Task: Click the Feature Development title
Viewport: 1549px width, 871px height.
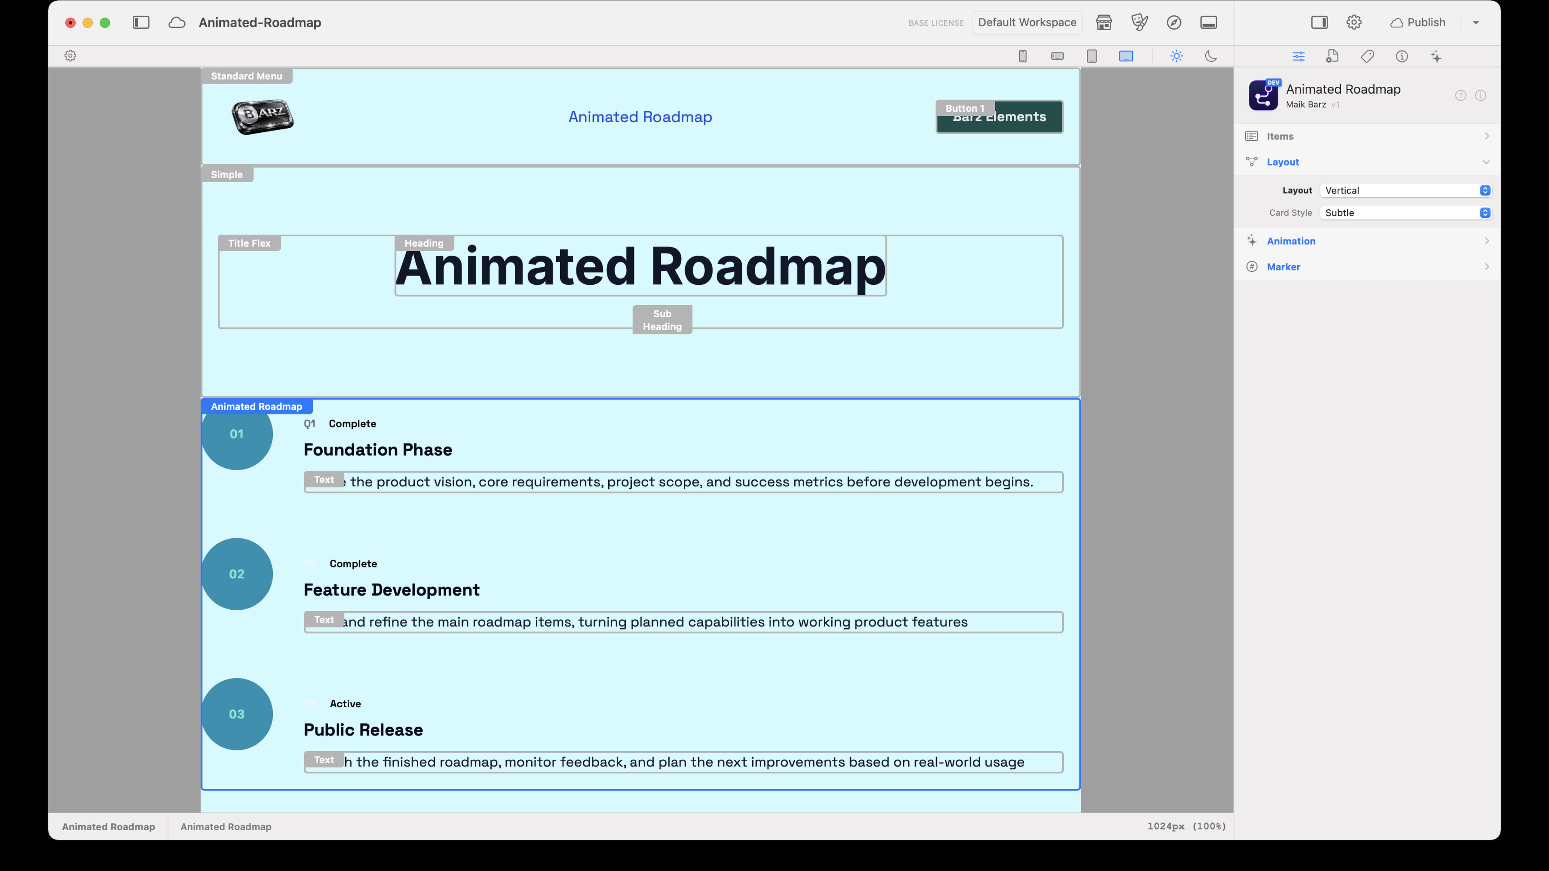Action: click(391, 590)
